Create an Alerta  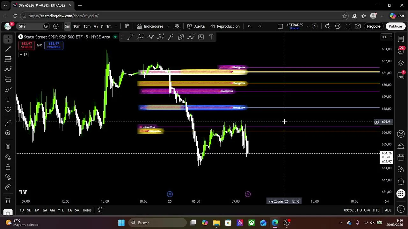point(196,26)
